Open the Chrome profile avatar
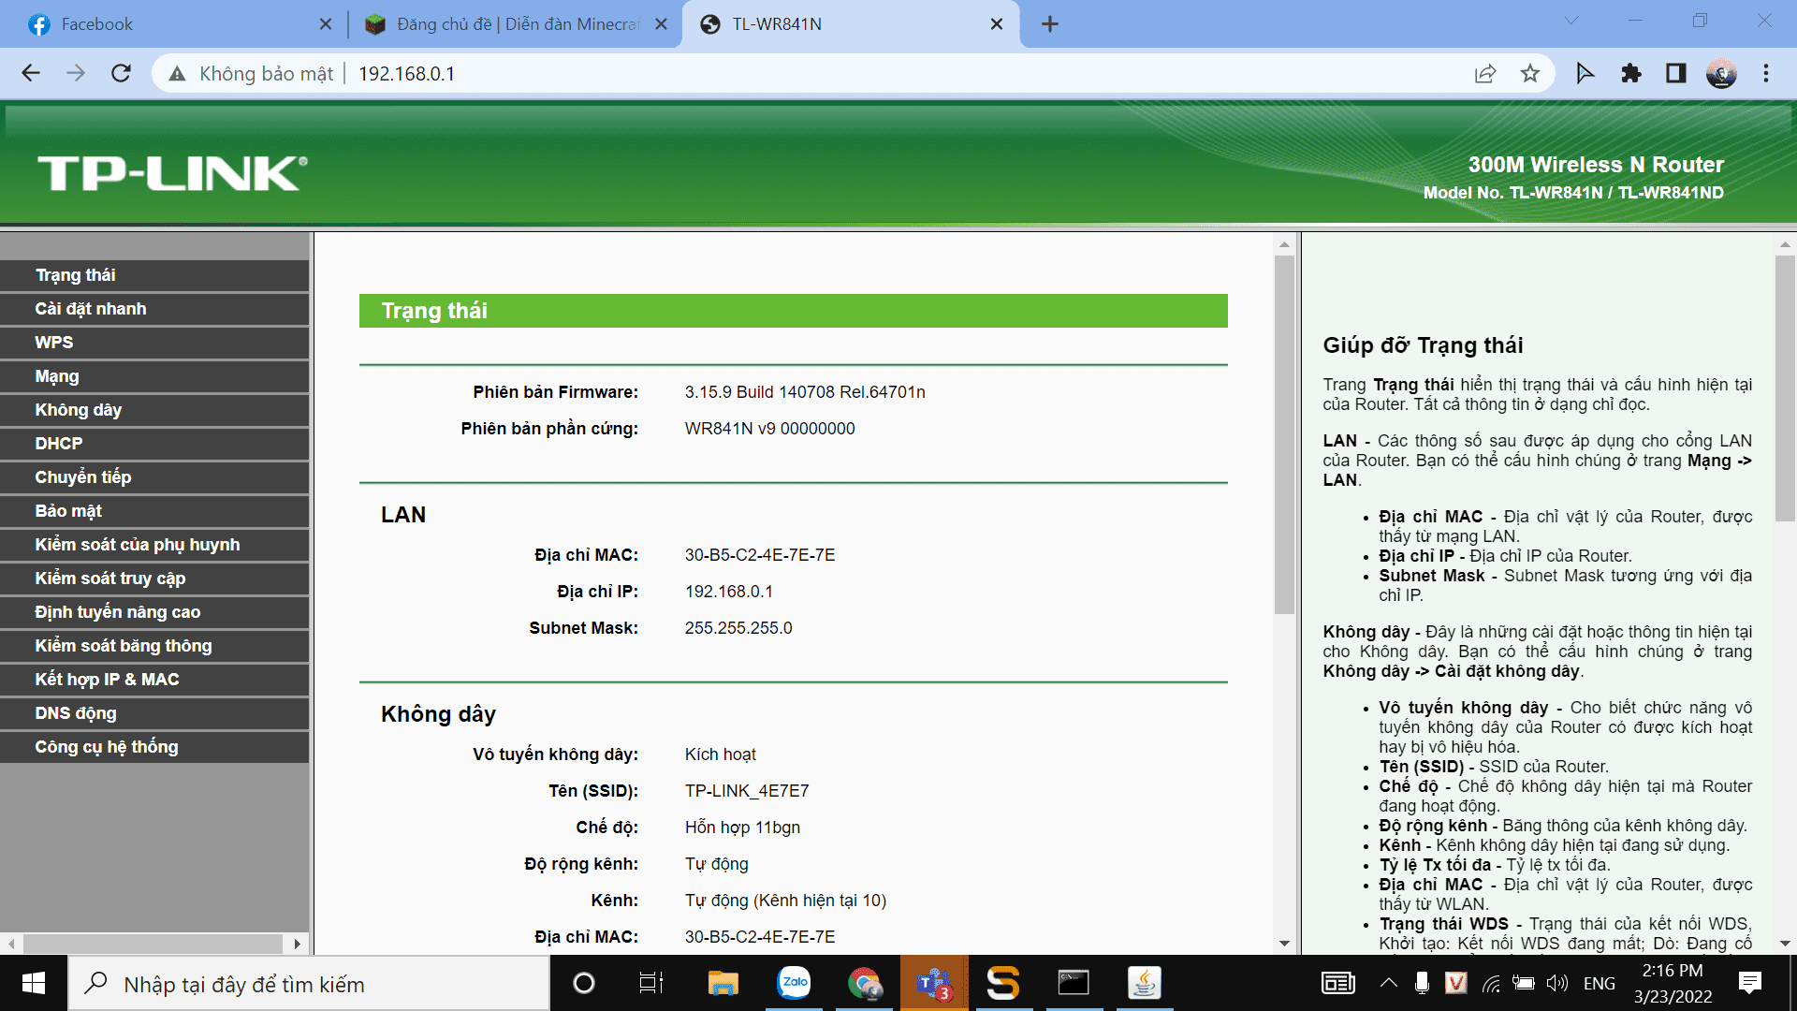 click(1721, 73)
